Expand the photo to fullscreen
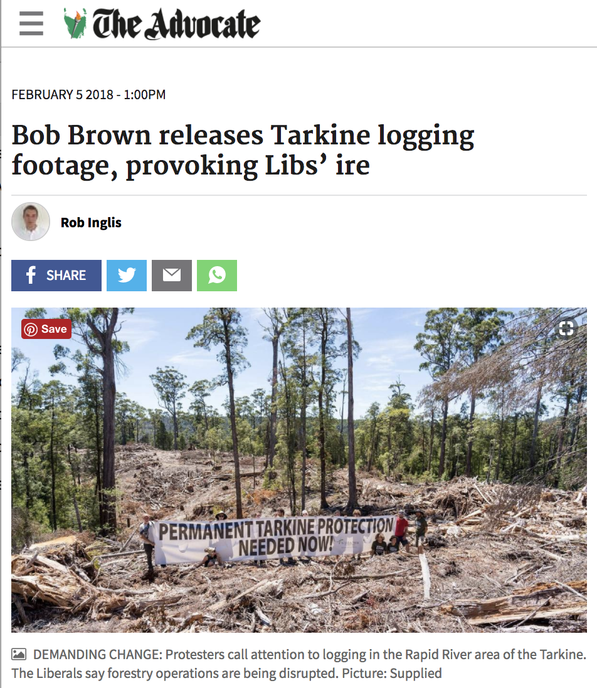 (x=566, y=328)
